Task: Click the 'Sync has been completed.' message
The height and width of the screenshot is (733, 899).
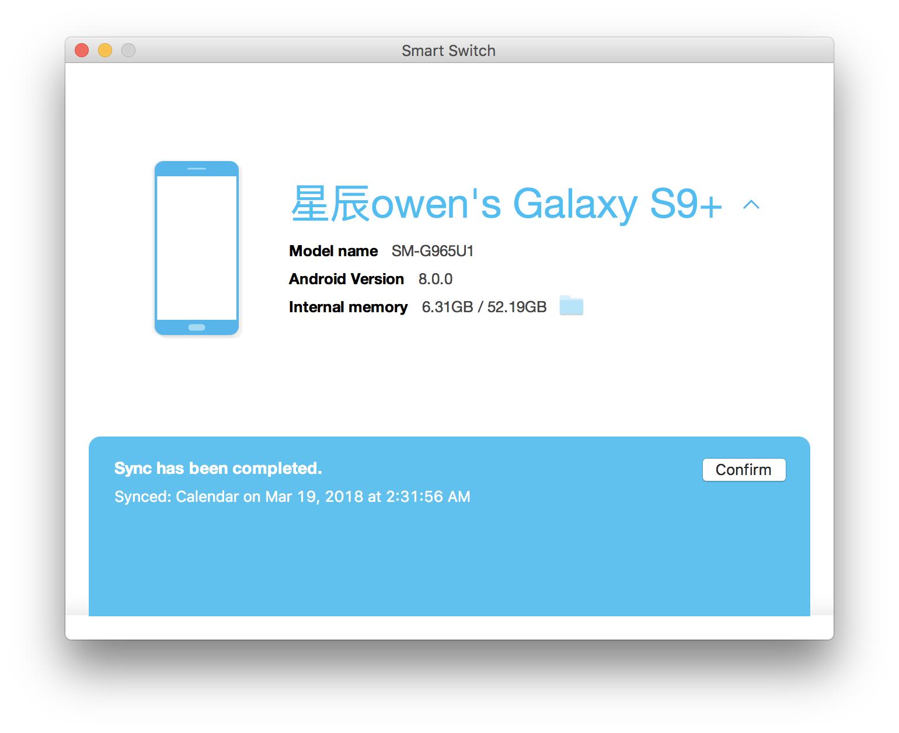Action: pos(218,469)
